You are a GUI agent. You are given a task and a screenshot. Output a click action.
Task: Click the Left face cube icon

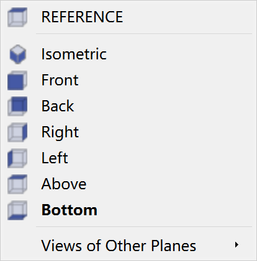click(17, 158)
